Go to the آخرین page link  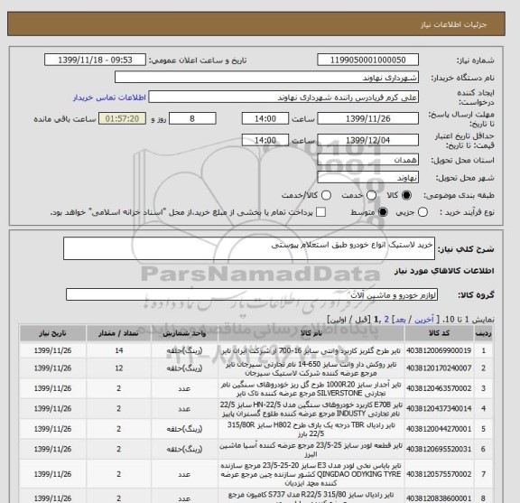[424, 320]
